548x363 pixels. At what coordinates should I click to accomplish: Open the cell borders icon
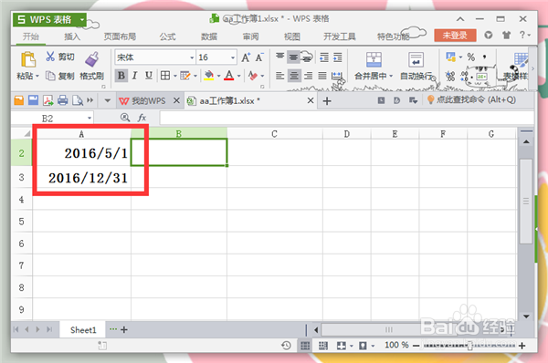click(x=165, y=76)
